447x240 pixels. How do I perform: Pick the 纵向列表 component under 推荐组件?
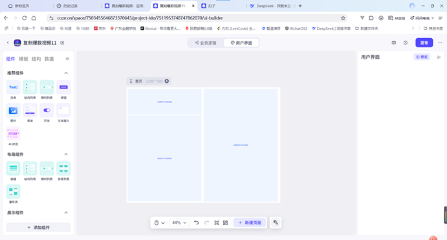(30, 87)
